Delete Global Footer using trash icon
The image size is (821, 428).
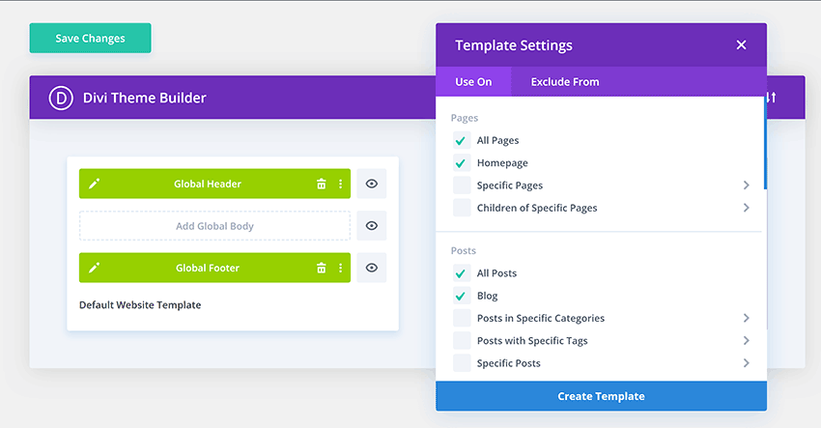click(x=322, y=268)
